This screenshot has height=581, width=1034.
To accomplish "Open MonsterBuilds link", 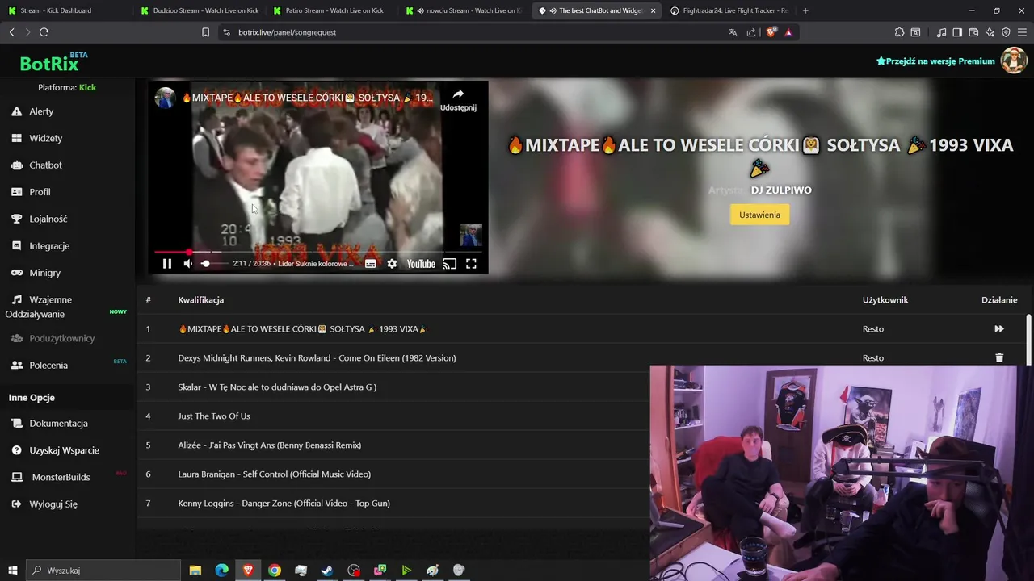I will (x=51, y=477).
